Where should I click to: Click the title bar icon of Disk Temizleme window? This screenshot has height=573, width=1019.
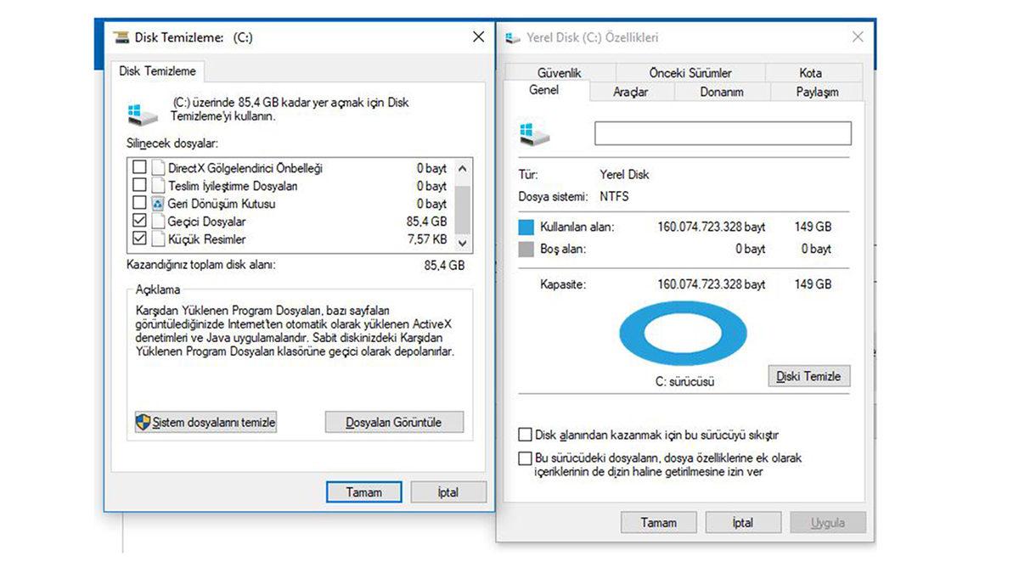121,37
